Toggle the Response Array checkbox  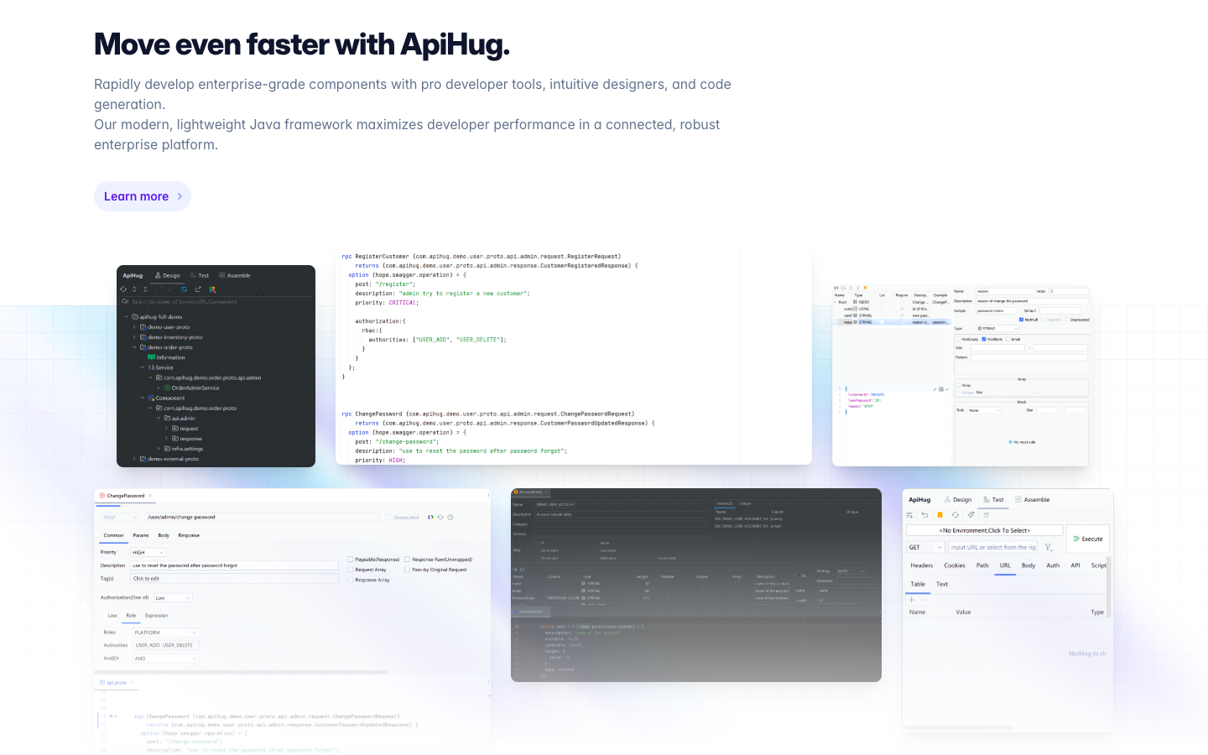[351, 580]
